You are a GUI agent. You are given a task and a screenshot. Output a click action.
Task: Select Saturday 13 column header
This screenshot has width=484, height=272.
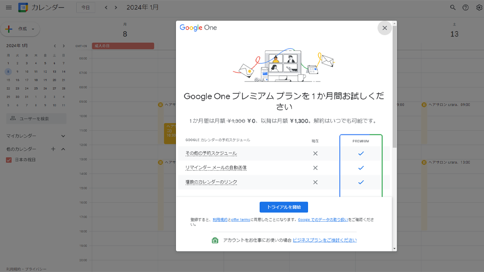(454, 30)
